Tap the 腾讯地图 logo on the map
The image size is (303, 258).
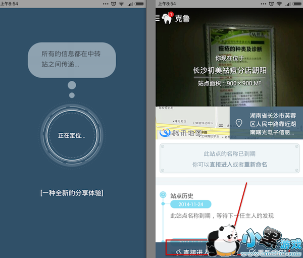(180, 133)
